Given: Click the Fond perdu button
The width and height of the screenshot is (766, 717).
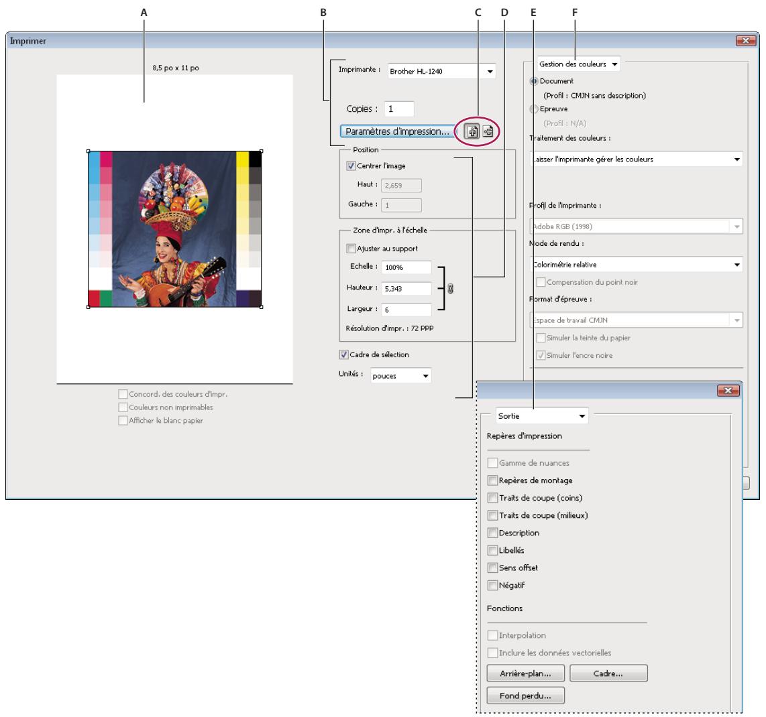Looking at the screenshot, I should (x=526, y=696).
